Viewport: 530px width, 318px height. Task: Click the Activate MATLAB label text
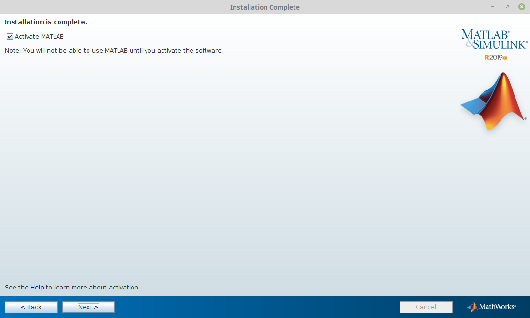pos(39,37)
